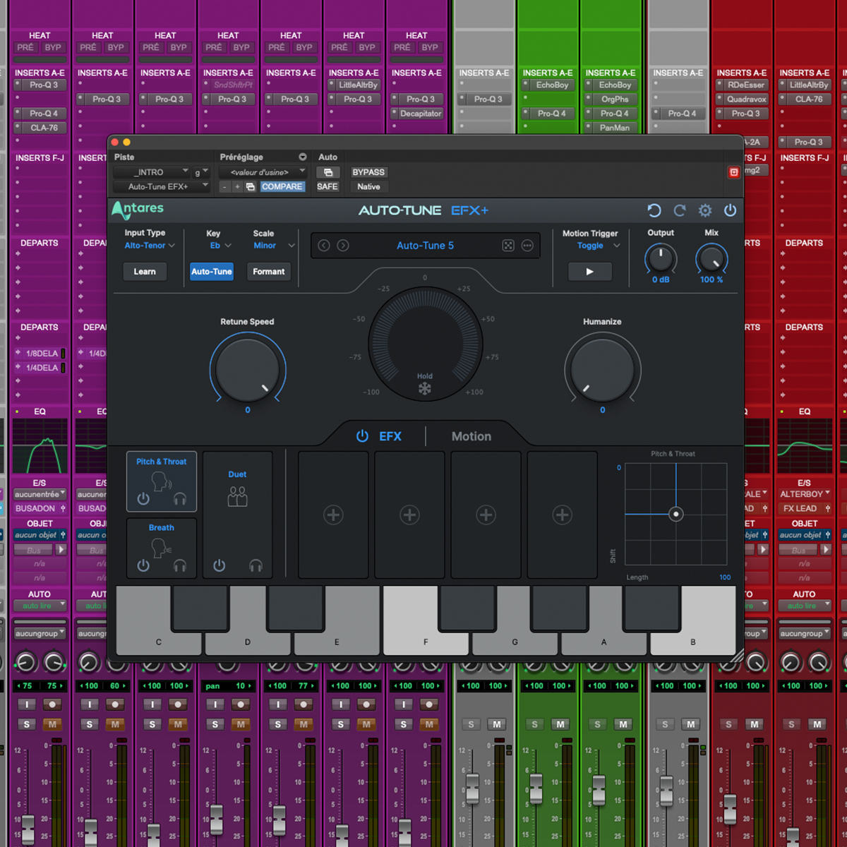Toggle Auto-Tune plugin power icon
This screenshot has height=847, width=847.
pos(730,210)
